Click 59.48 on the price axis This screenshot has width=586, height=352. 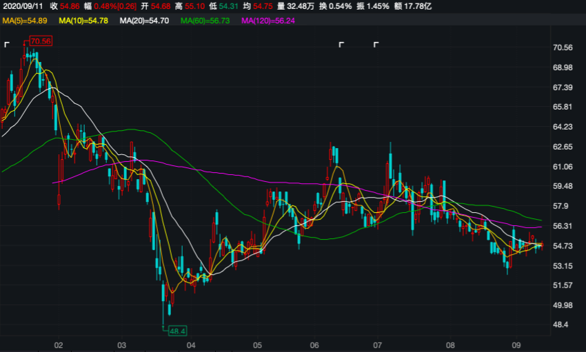(563, 186)
